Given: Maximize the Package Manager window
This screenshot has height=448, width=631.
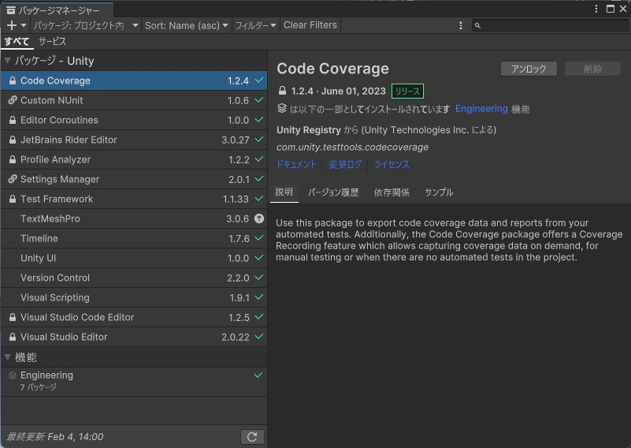Looking at the screenshot, I should click(611, 9).
